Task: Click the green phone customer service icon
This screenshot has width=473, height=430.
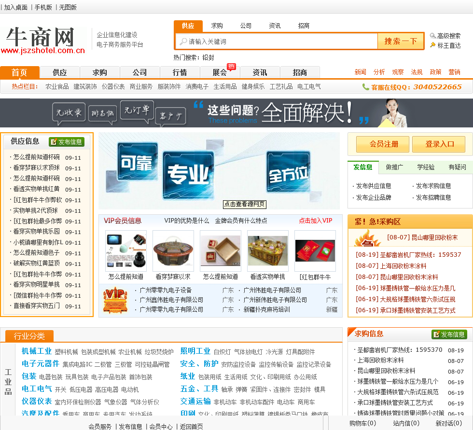Action: click(x=365, y=87)
